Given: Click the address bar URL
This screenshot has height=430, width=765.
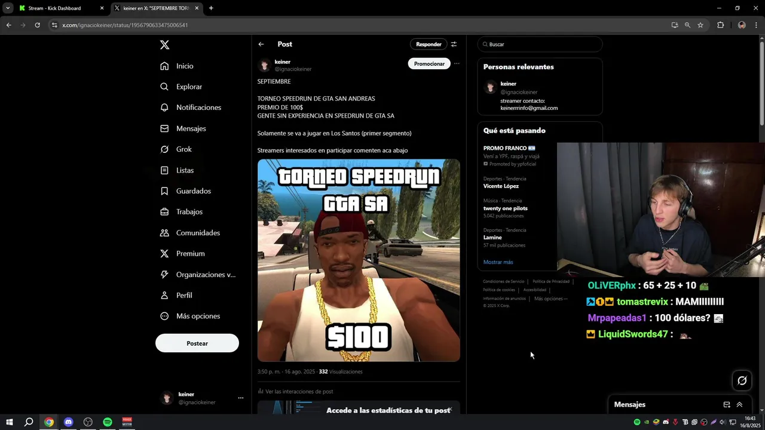Looking at the screenshot, I should pyautogui.click(x=125, y=25).
